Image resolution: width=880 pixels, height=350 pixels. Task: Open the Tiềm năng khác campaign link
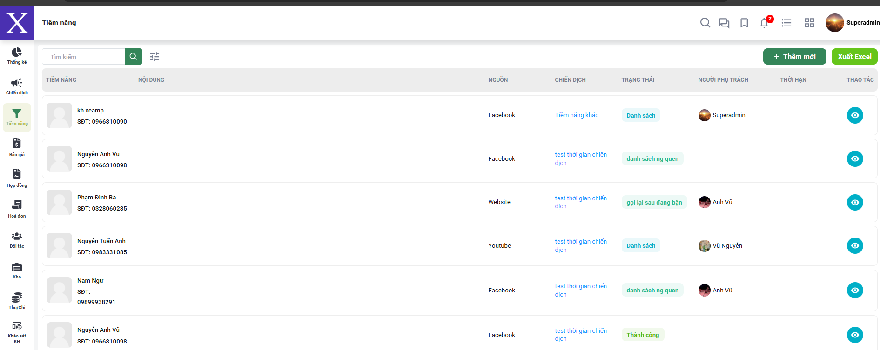577,115
